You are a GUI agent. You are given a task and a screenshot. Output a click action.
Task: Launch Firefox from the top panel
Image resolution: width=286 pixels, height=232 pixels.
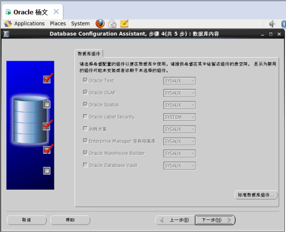pyautogui.click(x=100, y=23)
